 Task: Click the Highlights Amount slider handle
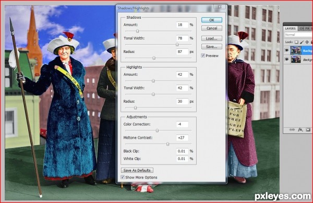pos(153,81)
